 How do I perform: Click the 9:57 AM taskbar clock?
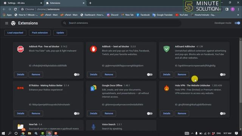(x=227, y=133)
